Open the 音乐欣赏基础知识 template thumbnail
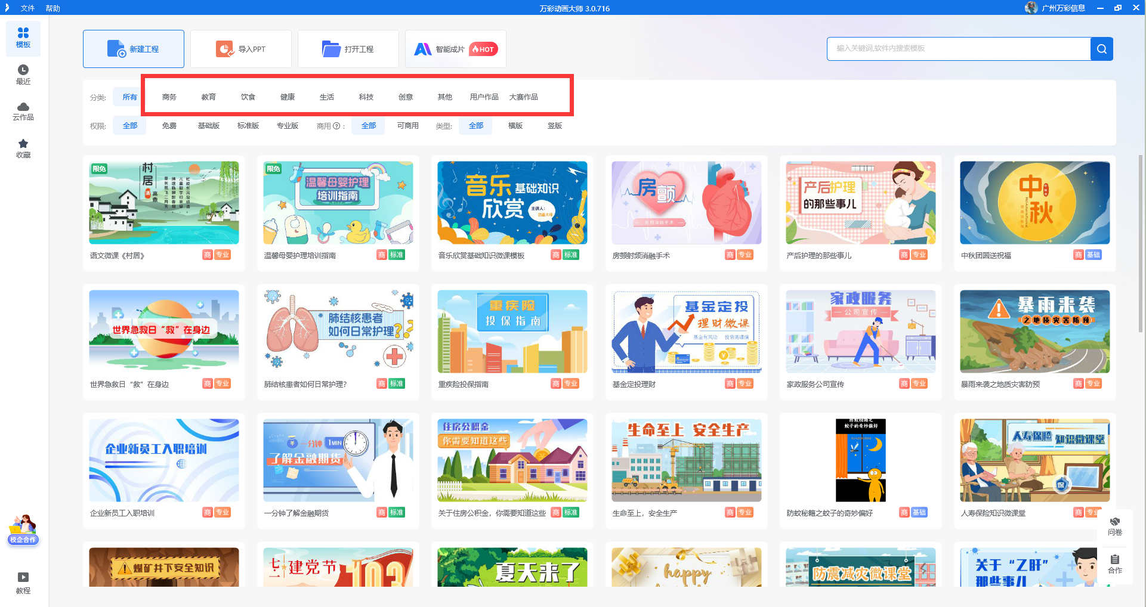1146x607 pixels. point(512,203)
